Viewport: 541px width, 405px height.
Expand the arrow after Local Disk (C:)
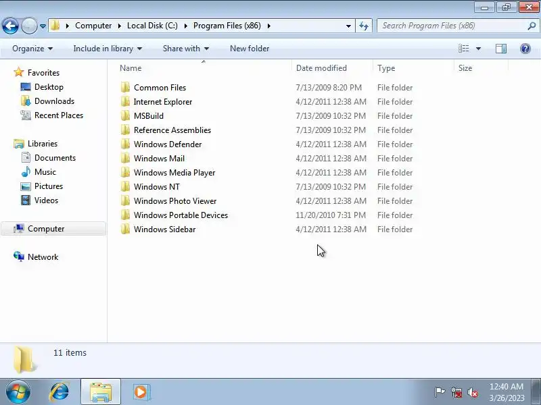coord(185,26)
